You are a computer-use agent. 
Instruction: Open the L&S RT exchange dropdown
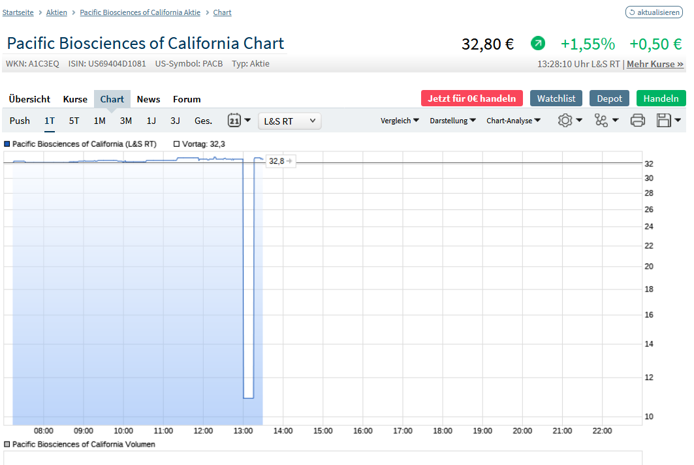[290, 121]
